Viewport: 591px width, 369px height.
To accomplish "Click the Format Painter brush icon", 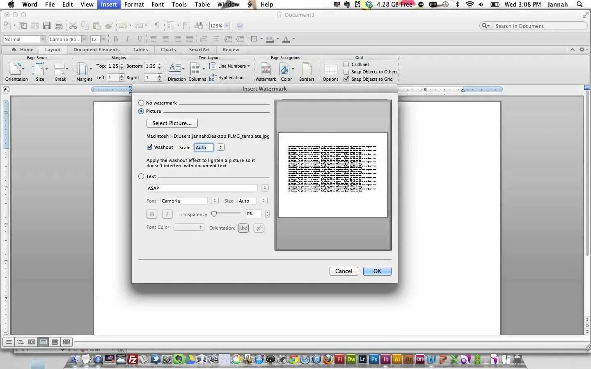I will tap(109, 26).
